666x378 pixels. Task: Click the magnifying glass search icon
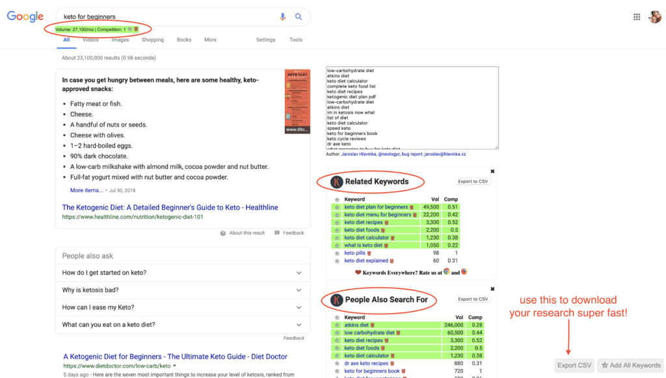click(x=299, y=16)
